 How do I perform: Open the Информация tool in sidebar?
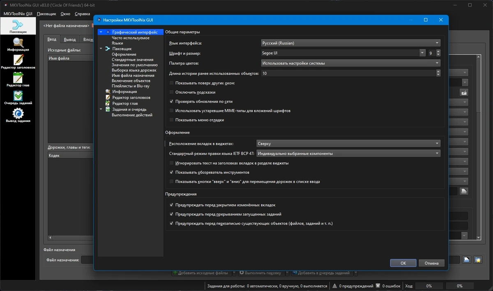[18, 44]
